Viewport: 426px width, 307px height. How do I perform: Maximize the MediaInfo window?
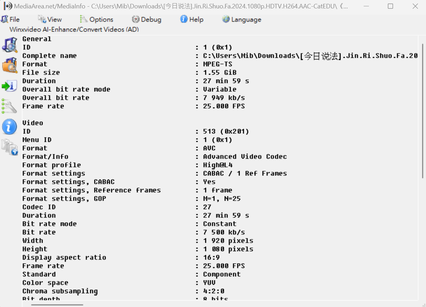click(x=390, y=6)
